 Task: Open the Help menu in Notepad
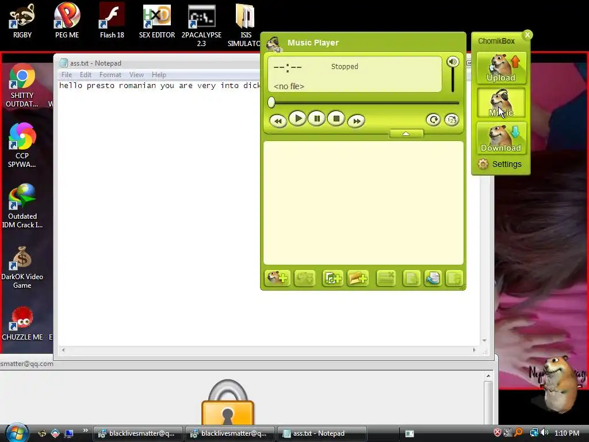tap(159, 75)
